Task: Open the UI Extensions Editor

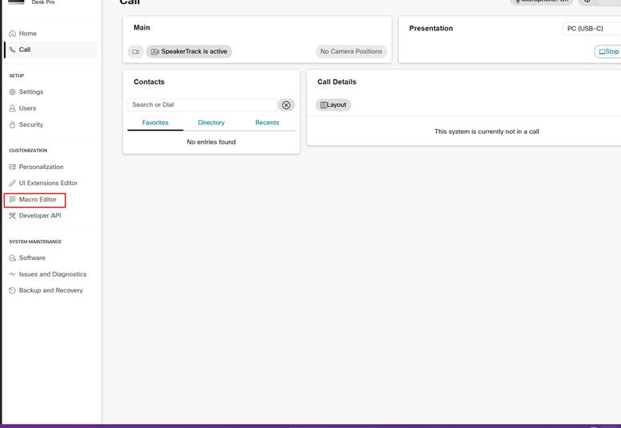Action: tap(48, 183)
